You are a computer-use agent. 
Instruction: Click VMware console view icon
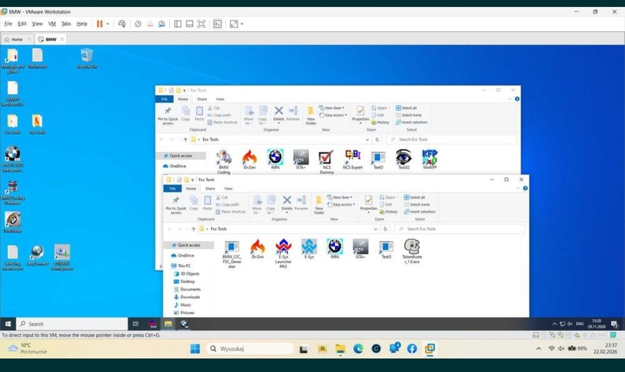(x=217, y=24)
